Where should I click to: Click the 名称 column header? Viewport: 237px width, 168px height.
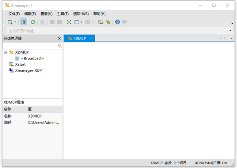pos(14,109)
